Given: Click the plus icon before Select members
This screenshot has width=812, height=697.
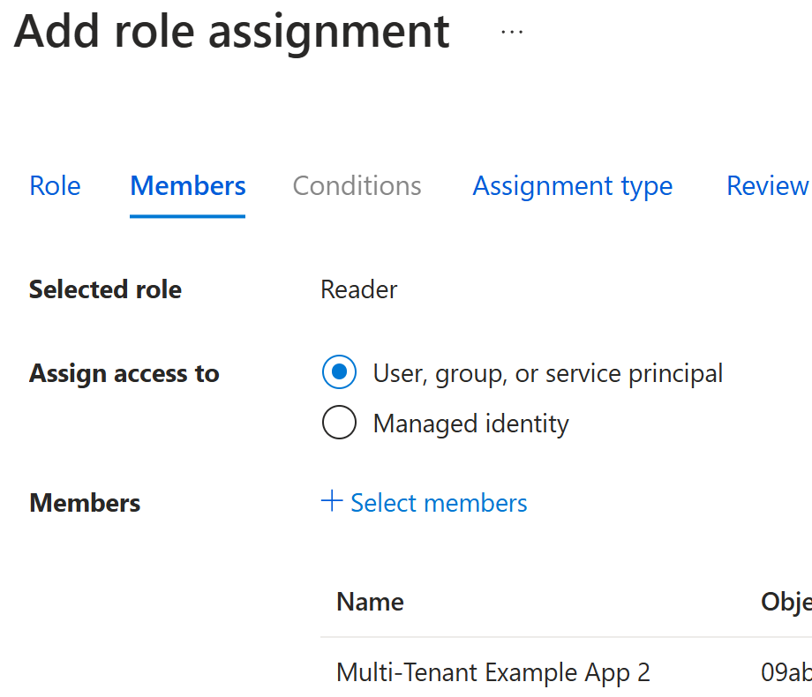Looking at the screenshot, I should (332, 501).
